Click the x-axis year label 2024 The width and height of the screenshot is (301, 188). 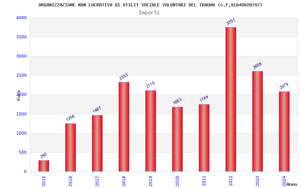click(284, 181)
